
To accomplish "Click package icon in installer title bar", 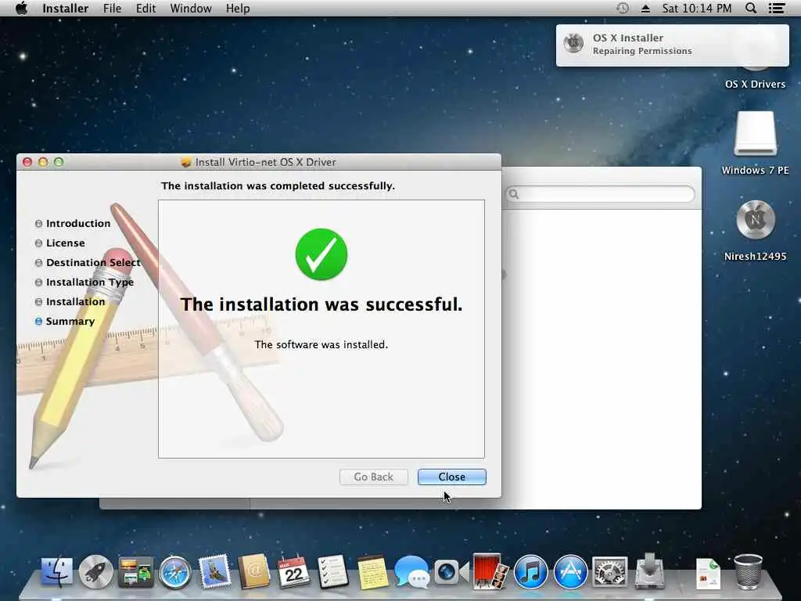I will 186,162.
